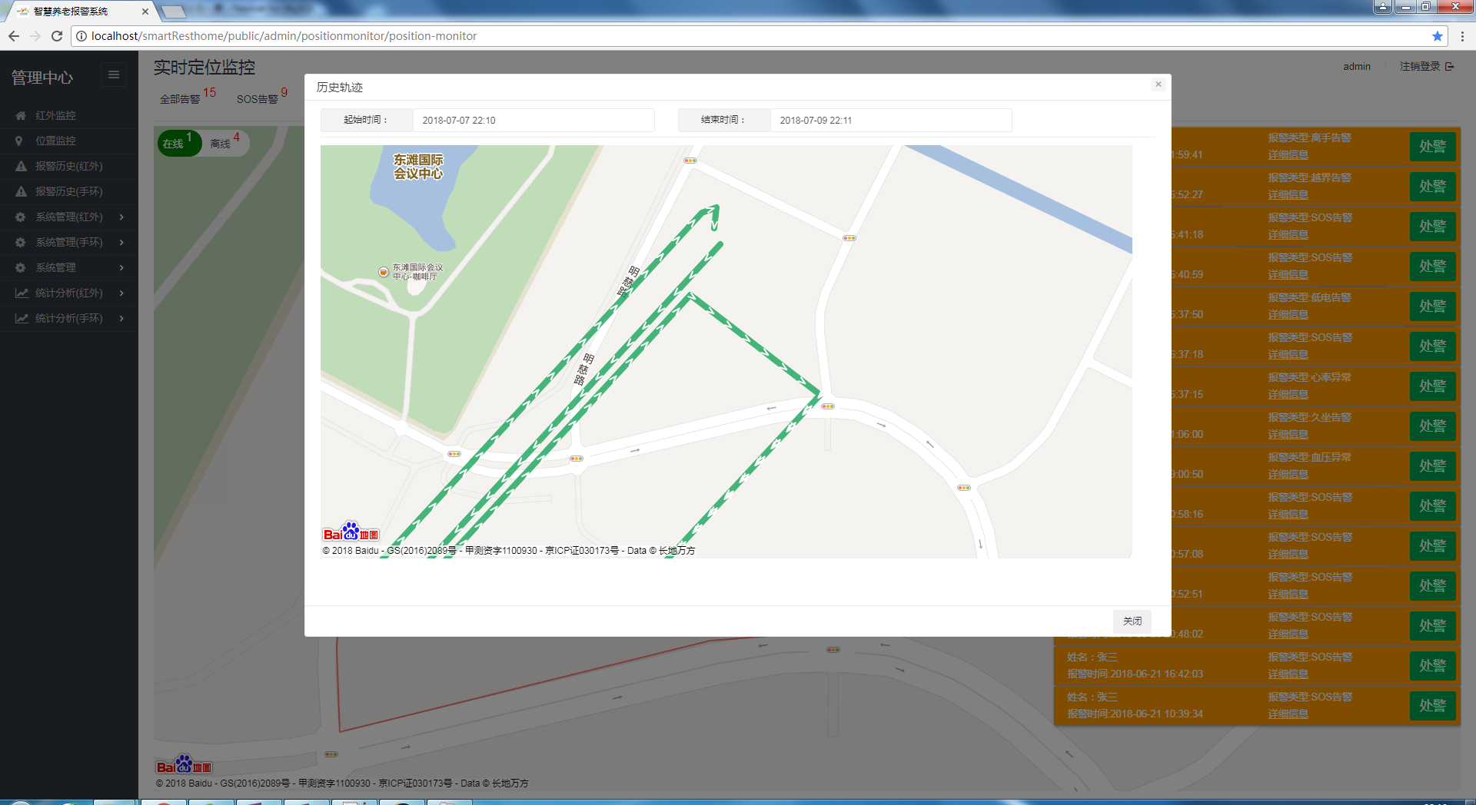Click the warning triangle icon beside 报警历史(手环)

point(21,191)
